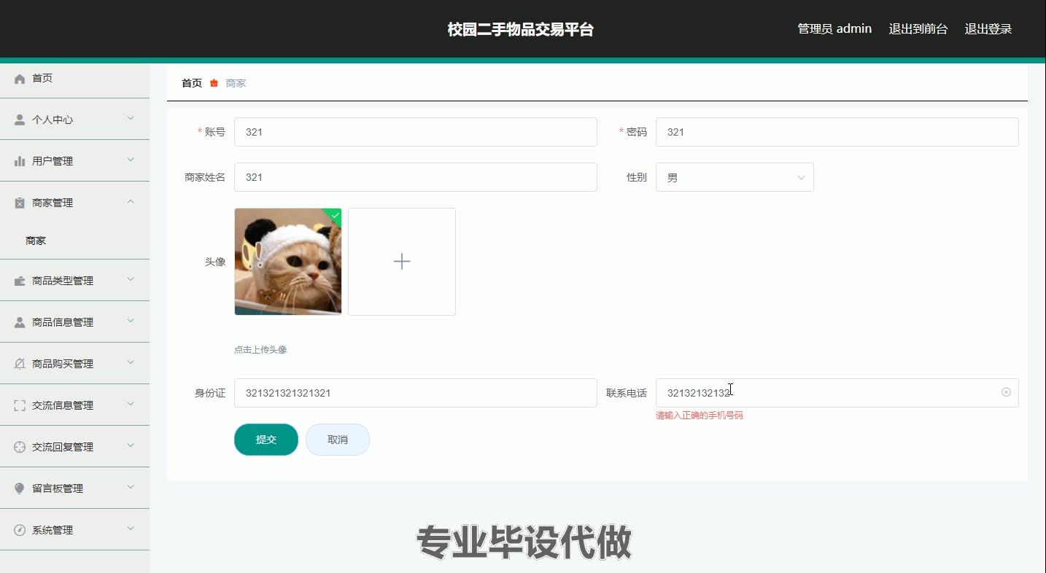Image resolution: width=1046 pixels, height=573 pixels.
Task: Expand the 交流回复管理 chevron
Action: click(x=131, y=445)
